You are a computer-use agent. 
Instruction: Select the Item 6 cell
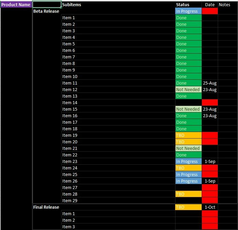pyautogui.click(x=118, y=51)
